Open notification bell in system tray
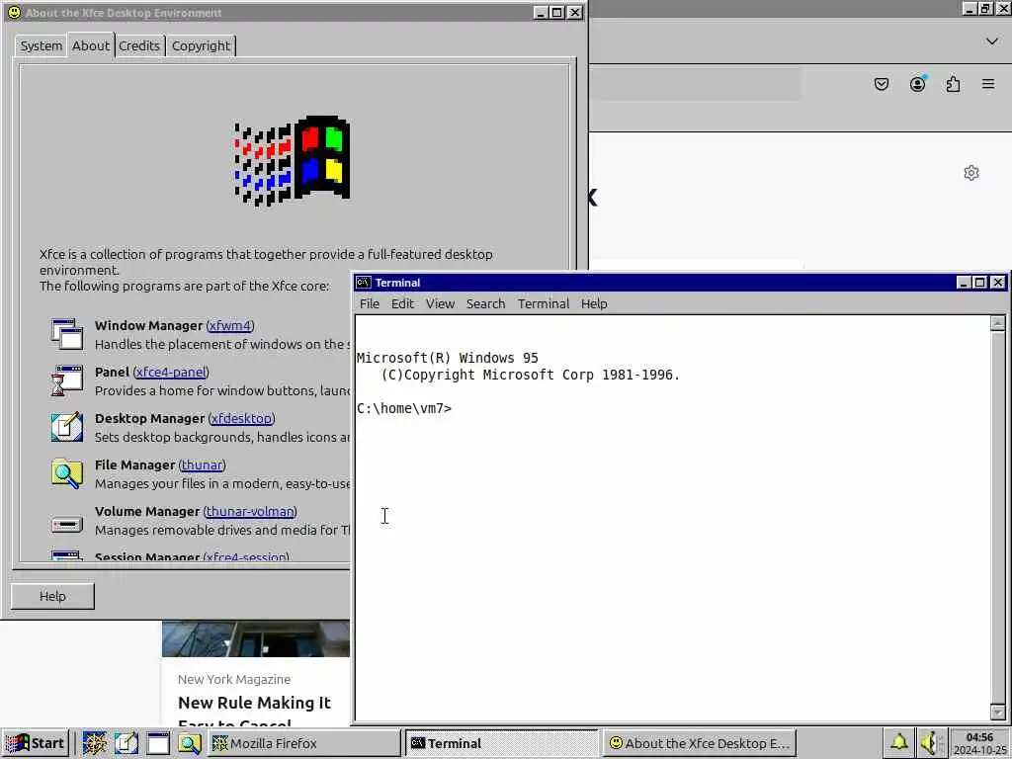 click(x=899, y=743)
